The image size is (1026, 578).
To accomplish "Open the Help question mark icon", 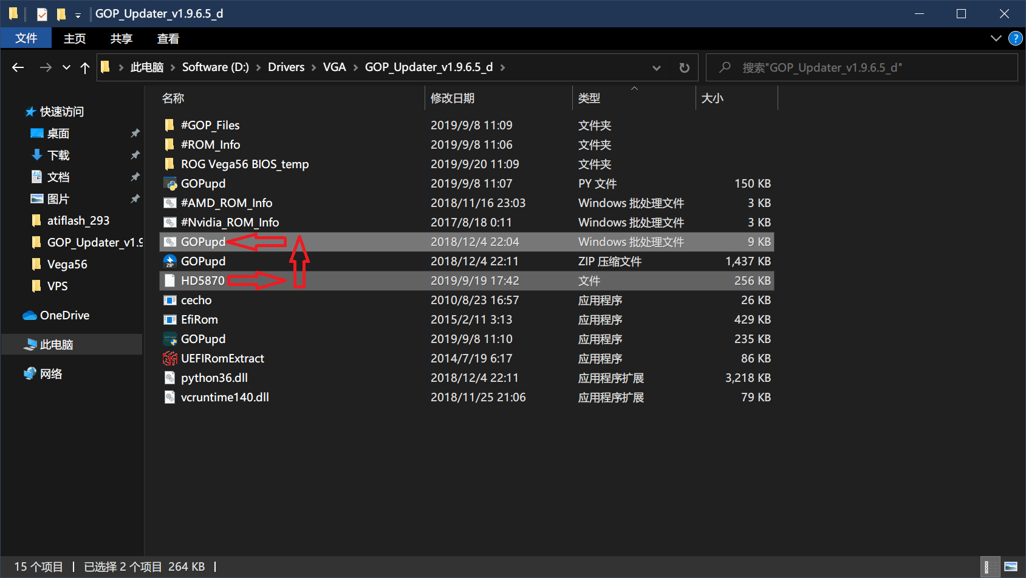I will (x=1015, y=38).
